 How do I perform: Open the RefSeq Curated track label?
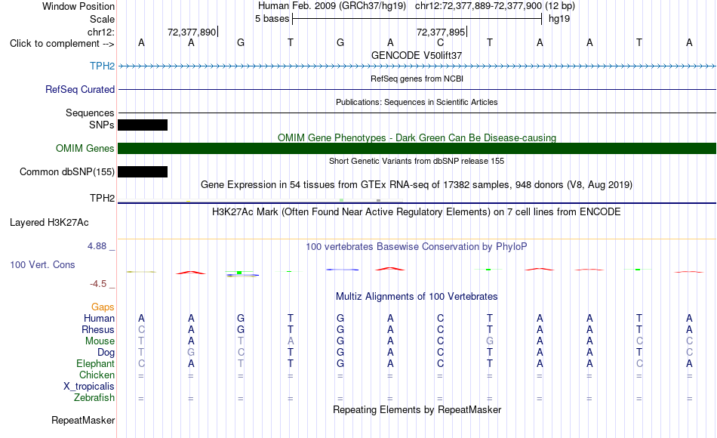[x=79, y=89]
